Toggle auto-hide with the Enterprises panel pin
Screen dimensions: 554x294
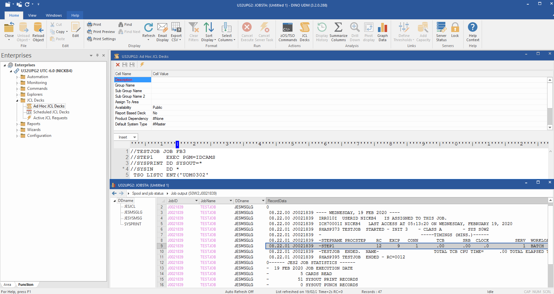pos(97,56)
